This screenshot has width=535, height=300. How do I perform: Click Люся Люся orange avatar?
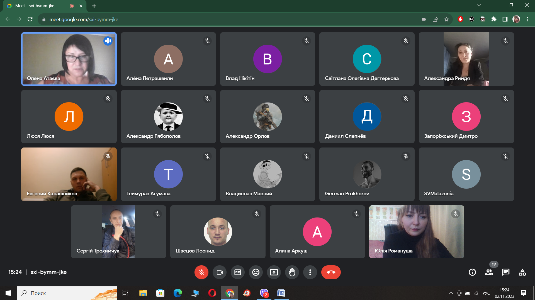pos(69,116)
